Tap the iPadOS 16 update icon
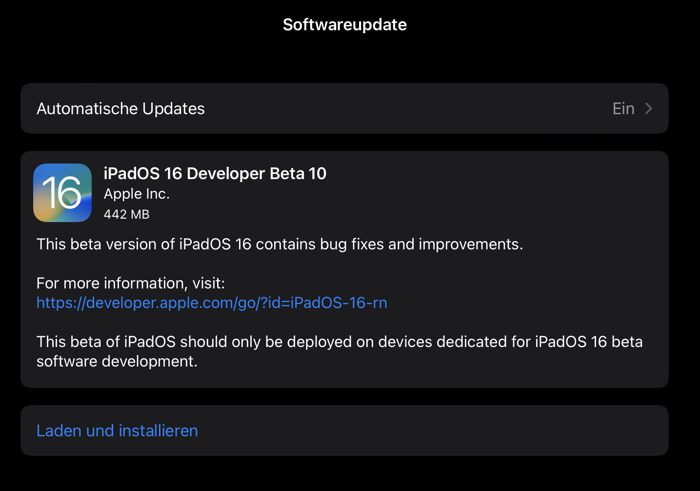The image size is (700, 491). [x=62, y=193]
